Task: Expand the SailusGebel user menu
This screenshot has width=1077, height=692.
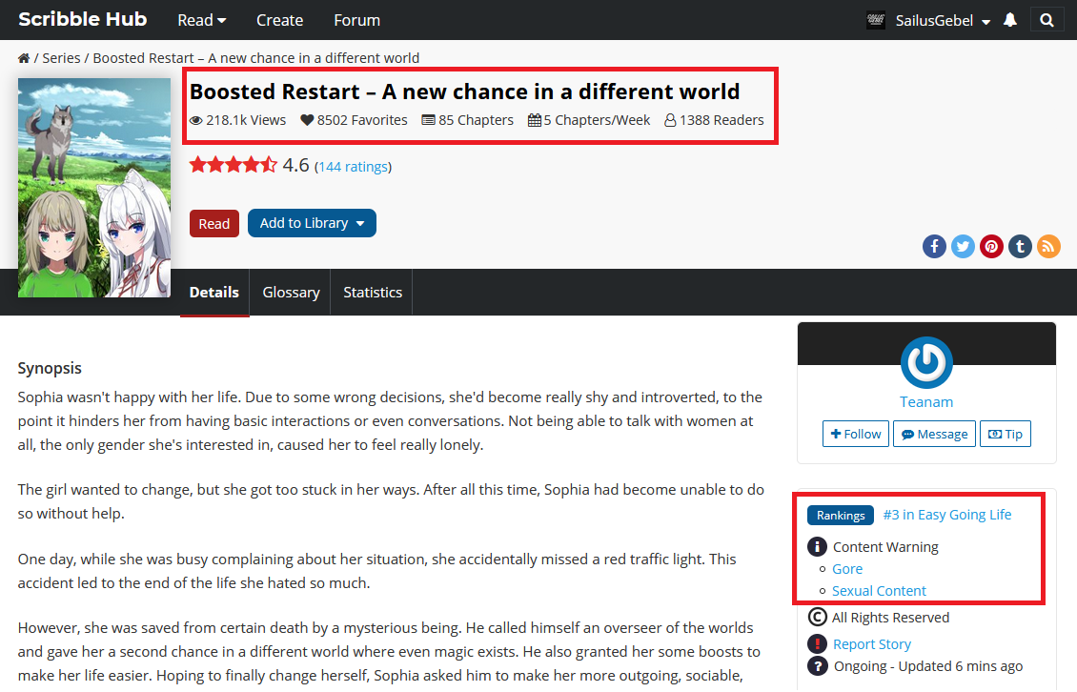Action: (942, 21)
